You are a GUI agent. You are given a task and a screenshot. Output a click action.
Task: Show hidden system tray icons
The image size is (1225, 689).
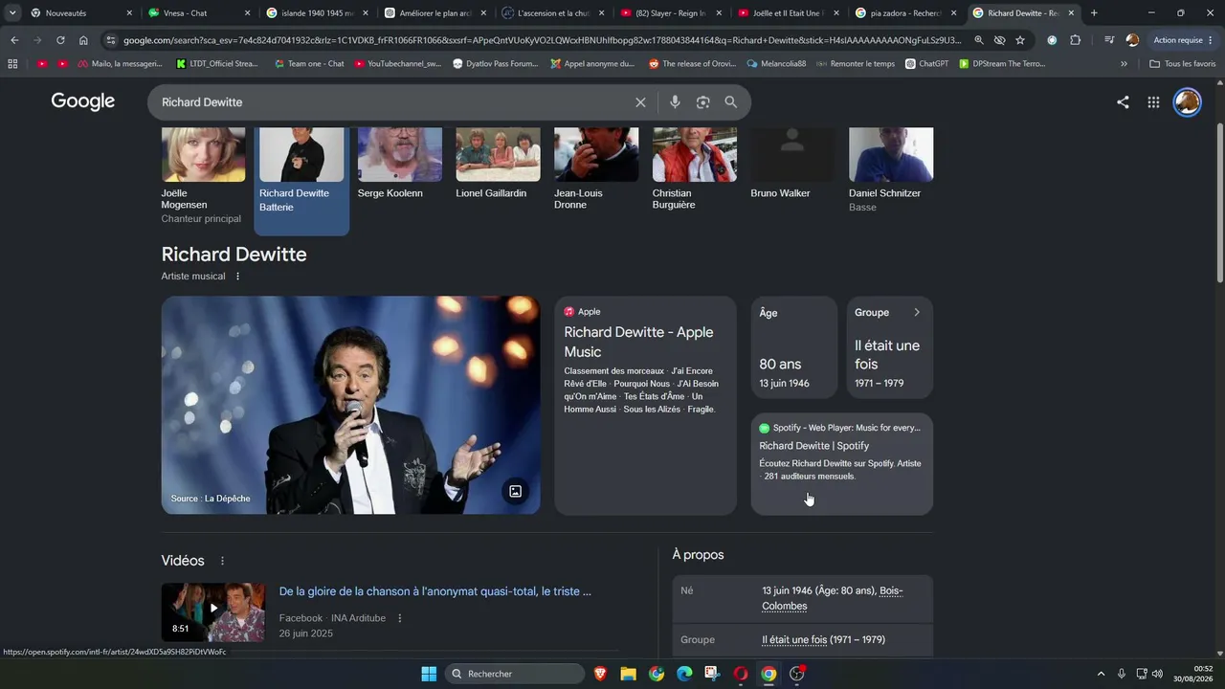coord(1101,674)
